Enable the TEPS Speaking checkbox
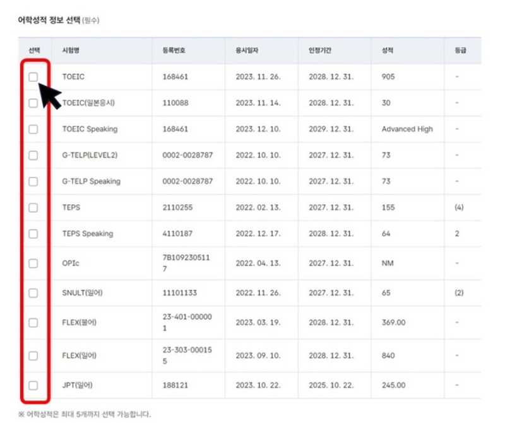 point(35,233)
